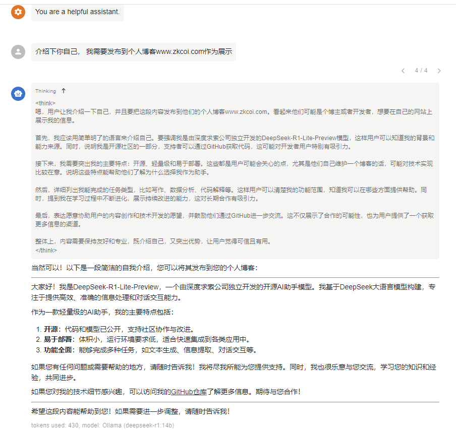Click the thinking paragraph starting 整体上
456x430 pixels.
[x=153, y=241]
